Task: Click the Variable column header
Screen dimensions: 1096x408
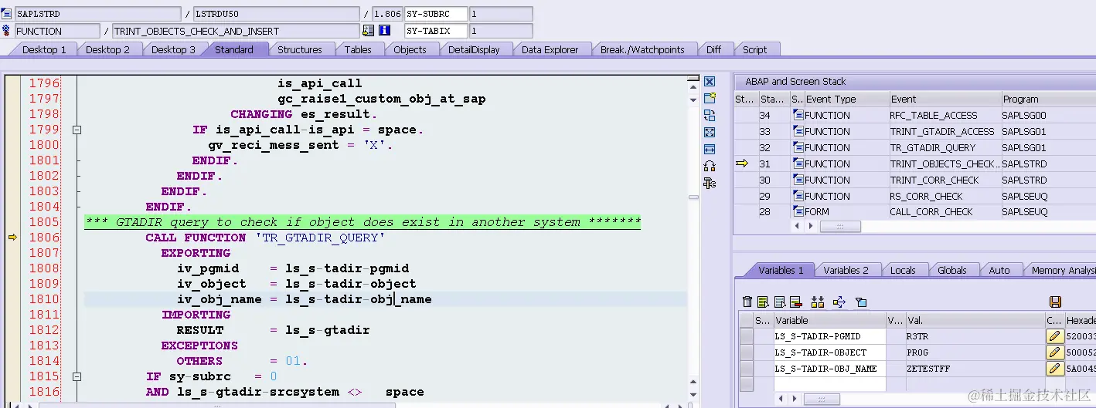Action: pos(829,320)
